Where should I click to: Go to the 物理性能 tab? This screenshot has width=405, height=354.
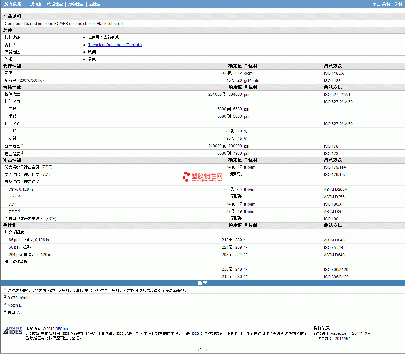[x=55, y=4]
